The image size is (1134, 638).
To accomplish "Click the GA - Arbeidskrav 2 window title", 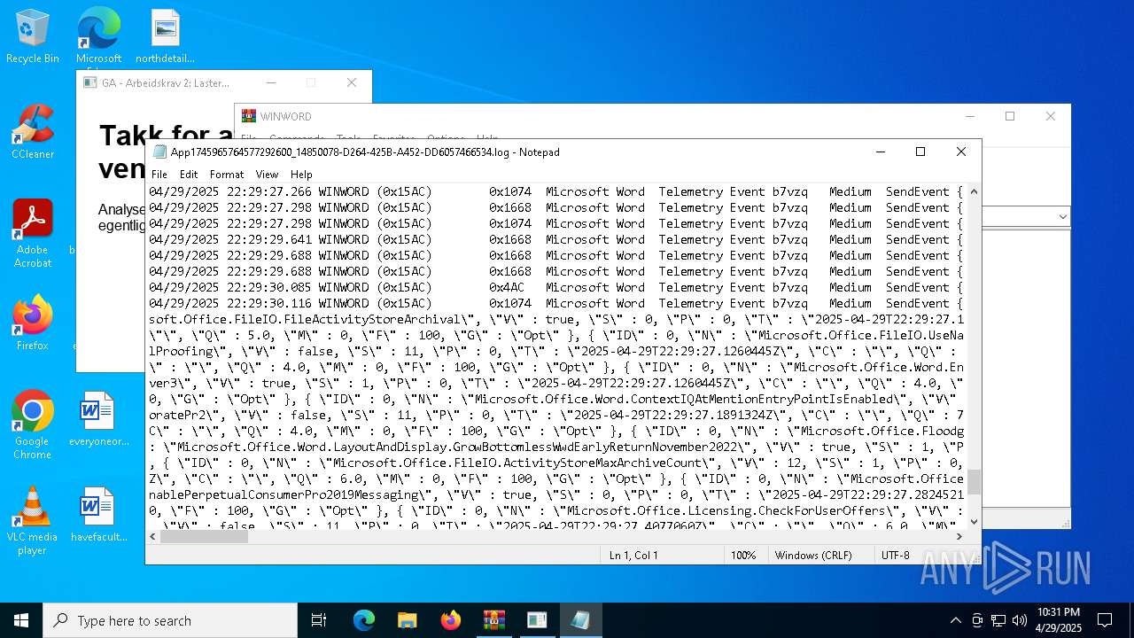I will tap(165, 82).
